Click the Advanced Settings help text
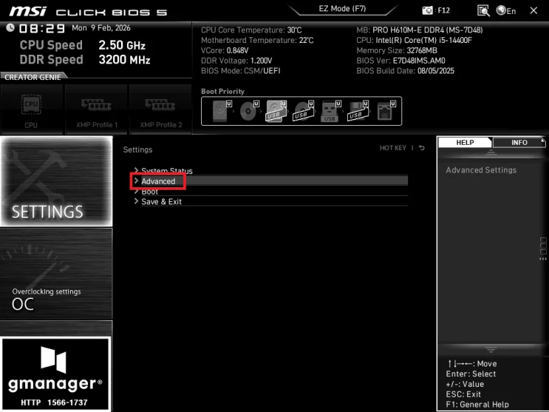This screenshot has width=549, height=412. [x=481, y=170]
